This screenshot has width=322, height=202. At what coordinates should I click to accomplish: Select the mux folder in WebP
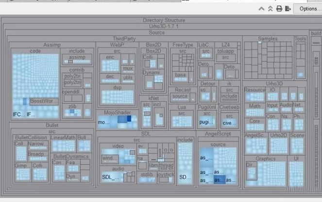(128, 69)
